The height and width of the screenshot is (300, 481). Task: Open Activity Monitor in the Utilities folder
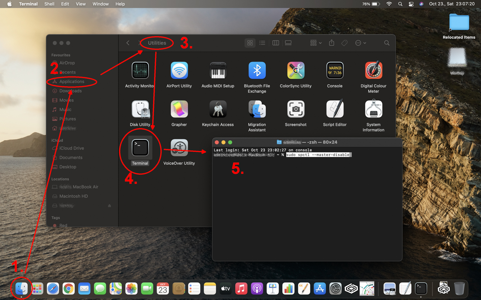140,70
